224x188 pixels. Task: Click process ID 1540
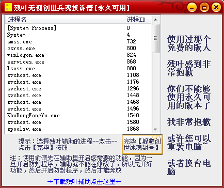(133, 115)
